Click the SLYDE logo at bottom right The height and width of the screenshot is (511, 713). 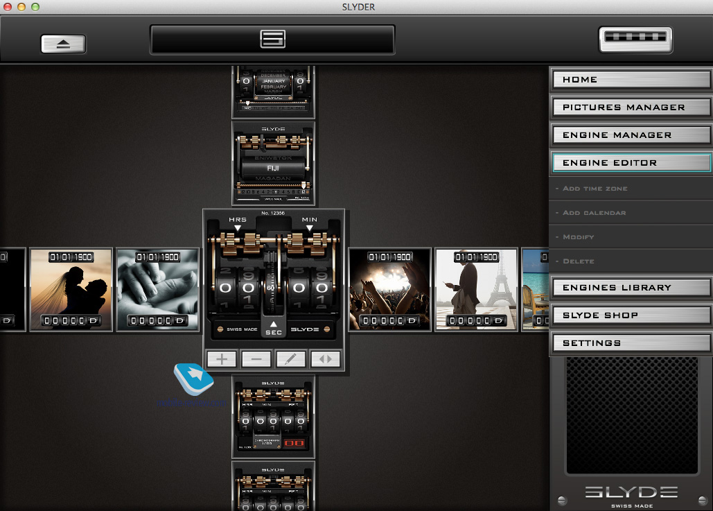pos(632,492)
